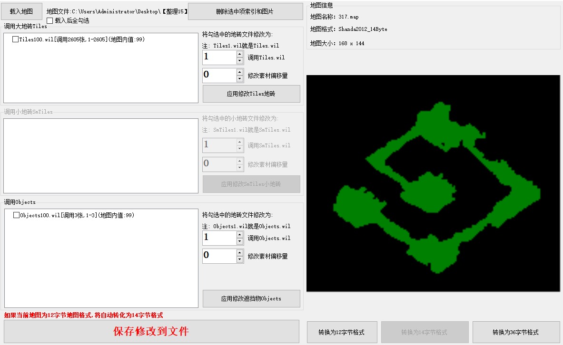This screenshot has height=345, width=563.
Task: Decrease Tiles 修改素材偏移量 with down arrow
Action: [x=240, y=79]
